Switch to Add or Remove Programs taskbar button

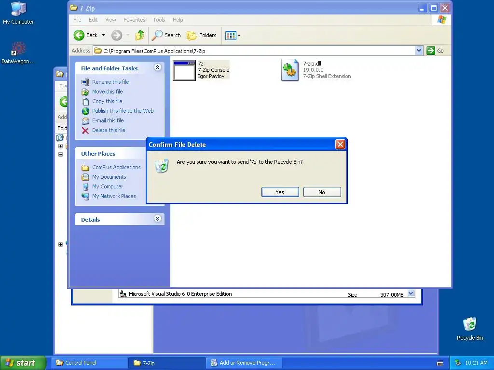tap(244, 363)
